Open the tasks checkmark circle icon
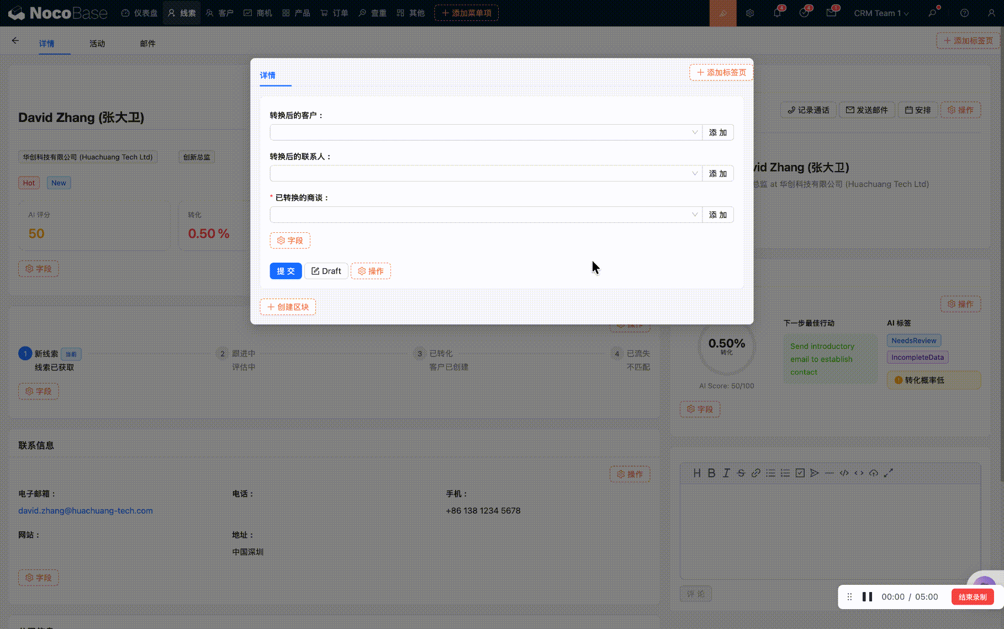Screen dimensions: 1004x629 (x=804, y=13)
